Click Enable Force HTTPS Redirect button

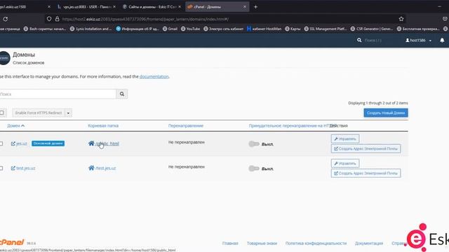click(39, 113)
